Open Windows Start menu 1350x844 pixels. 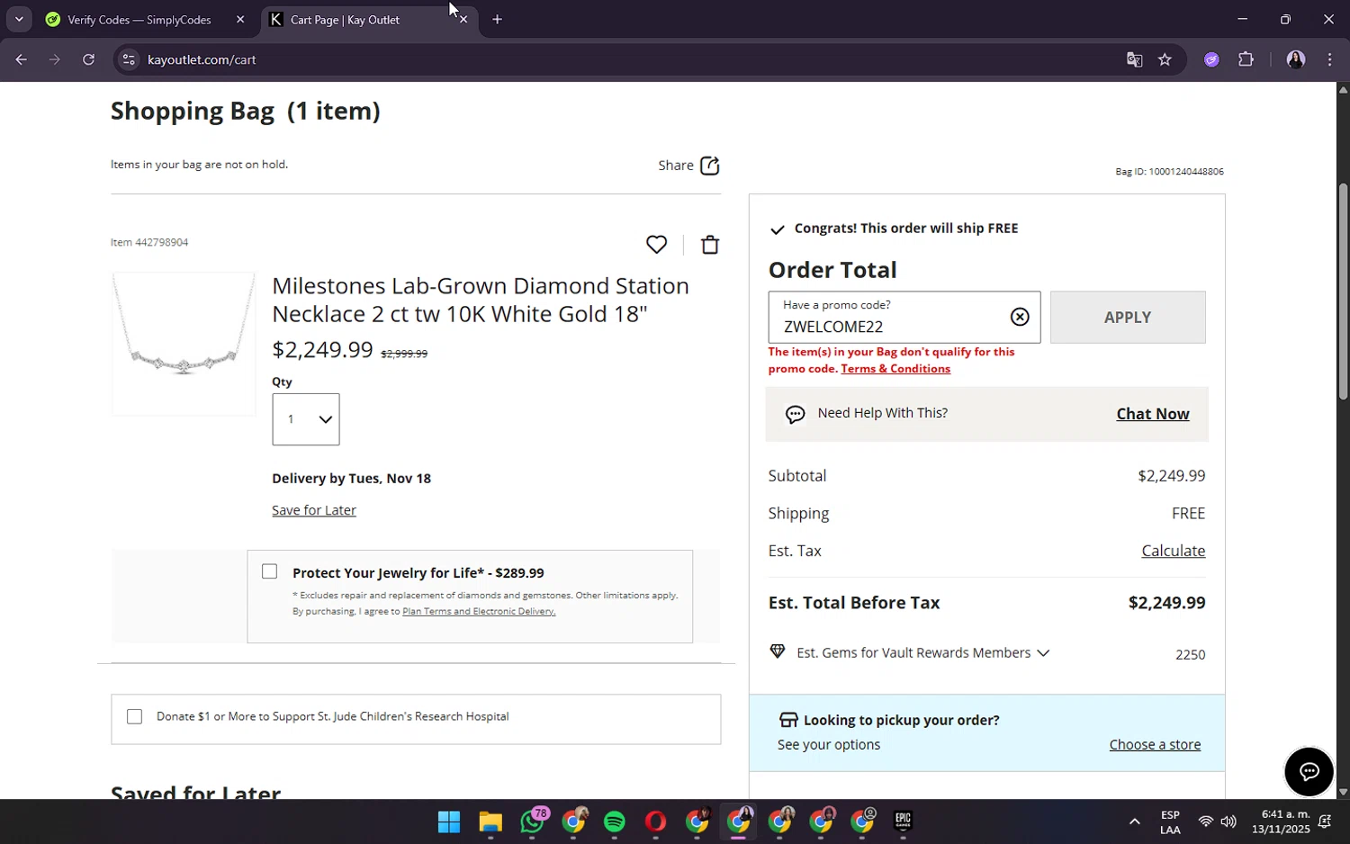click(448, 822)
